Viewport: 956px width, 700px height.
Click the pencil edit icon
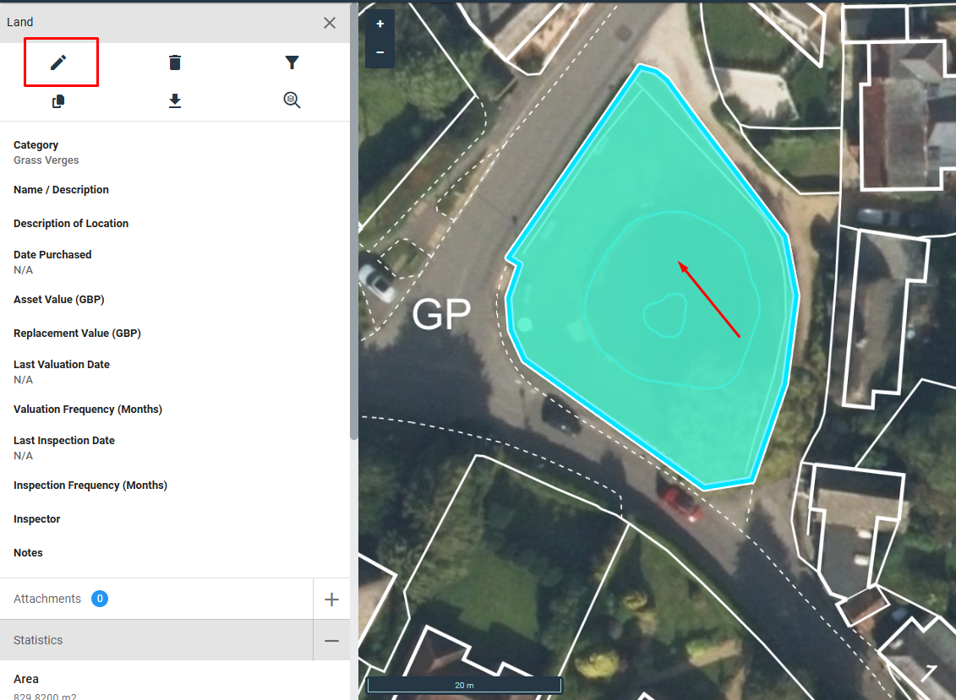point(58,62)
